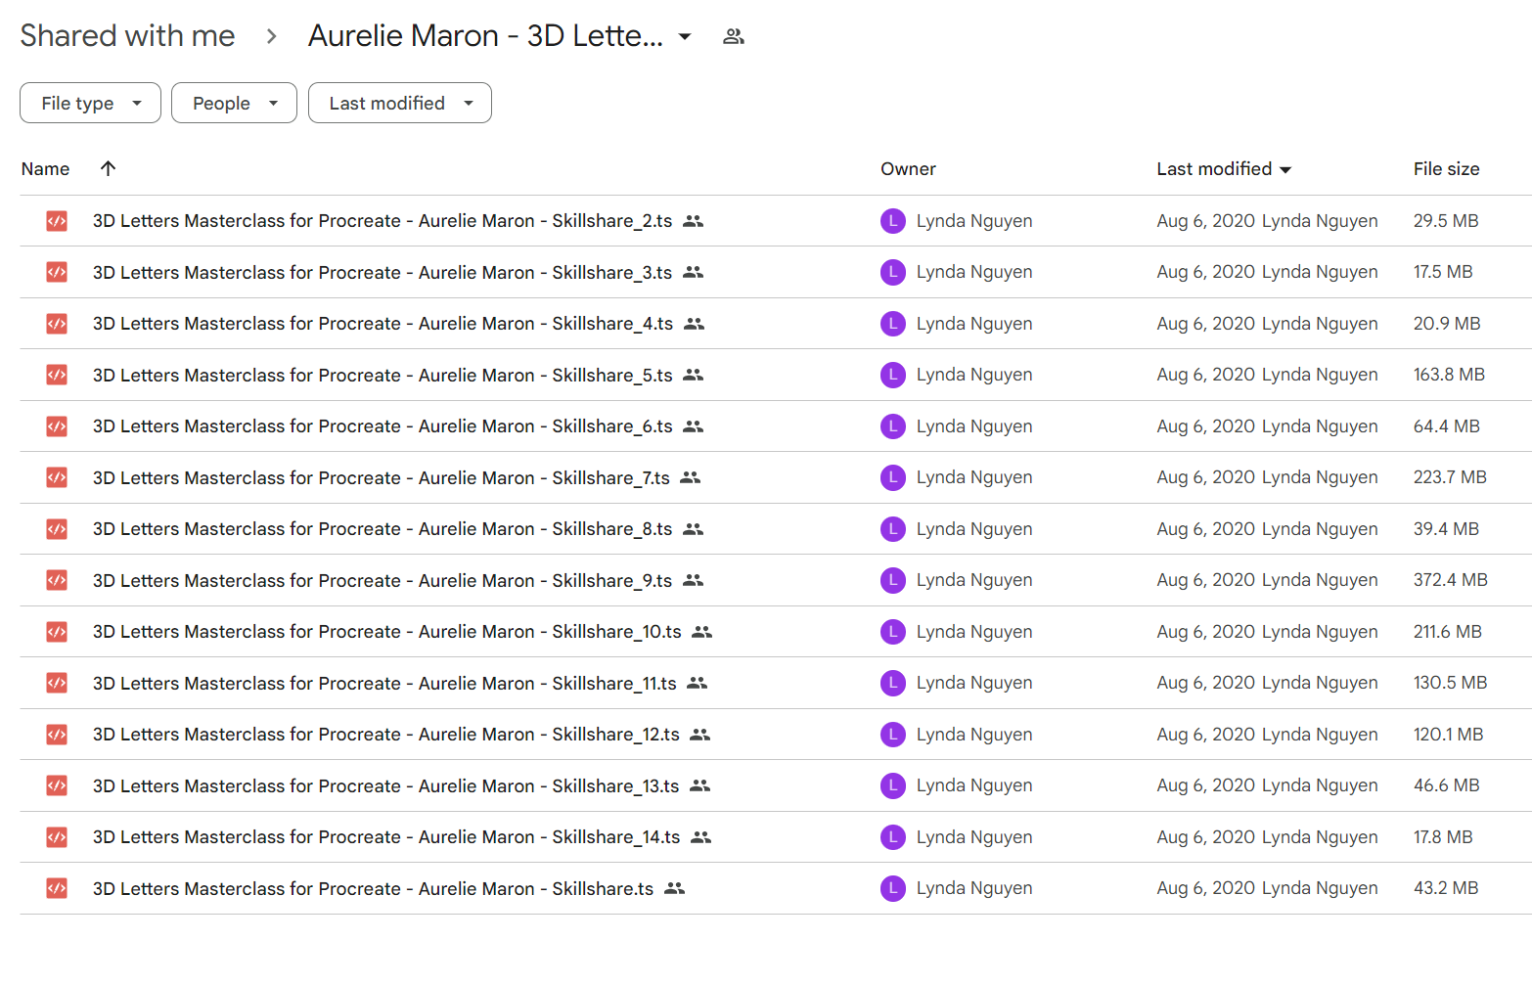Toggle sort direction arrow next to Name

(x=109, y=168)
